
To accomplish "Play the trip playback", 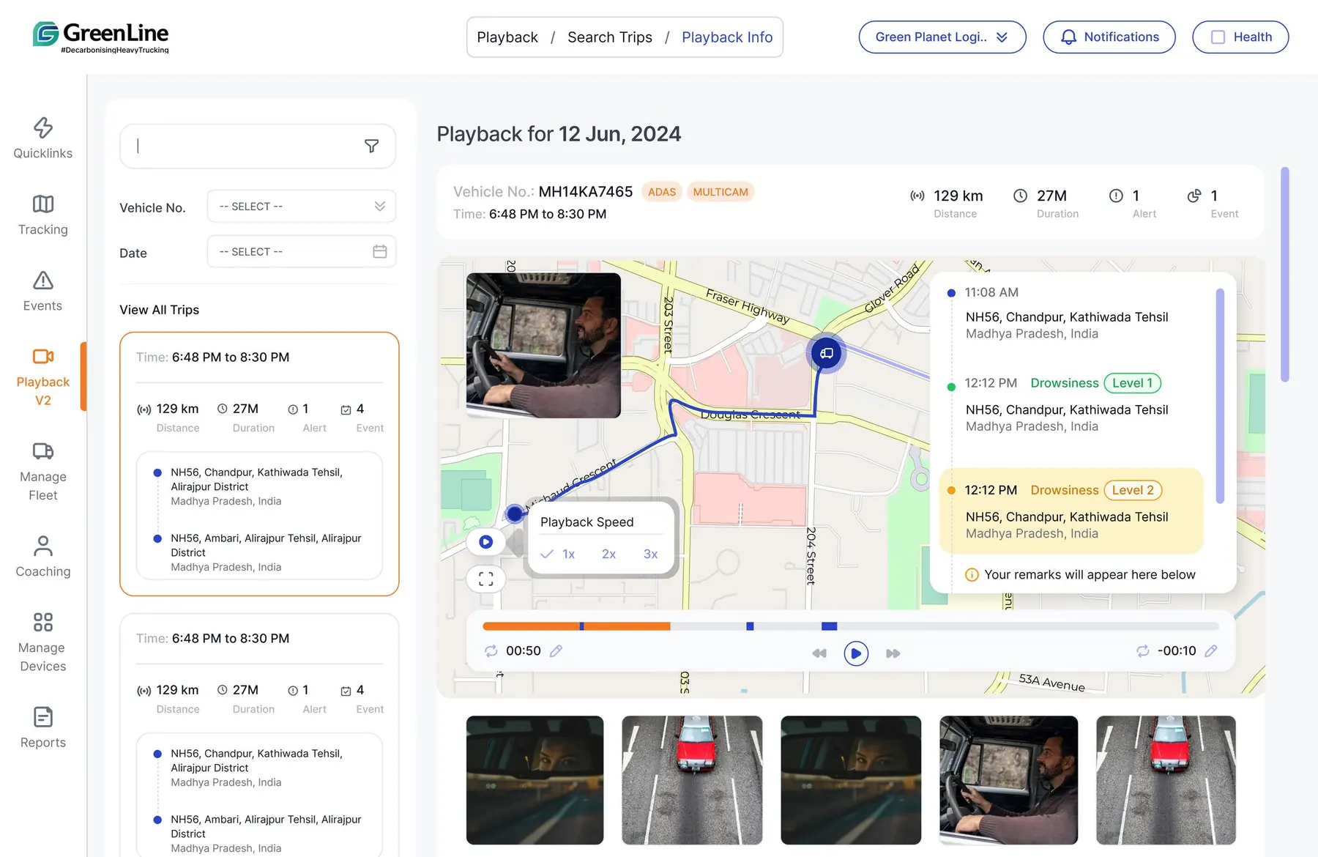I will pyautogui.click(x=856, y=653).
